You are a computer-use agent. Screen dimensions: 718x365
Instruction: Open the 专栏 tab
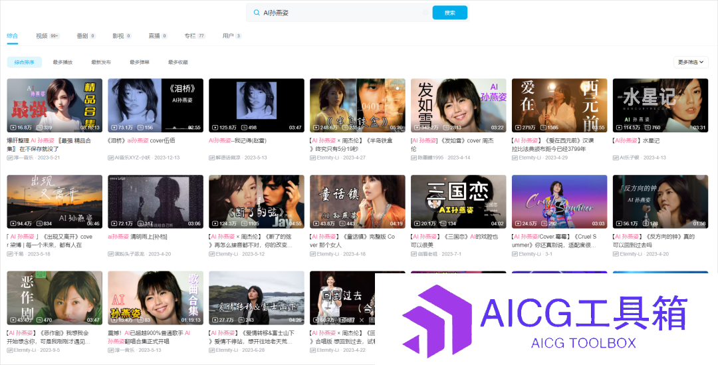click(195, 36)
